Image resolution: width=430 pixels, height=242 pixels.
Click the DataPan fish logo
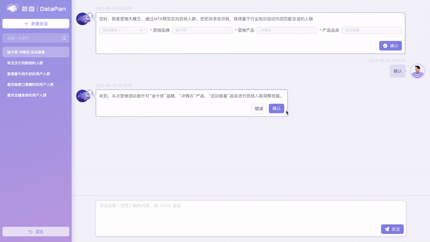12,9
